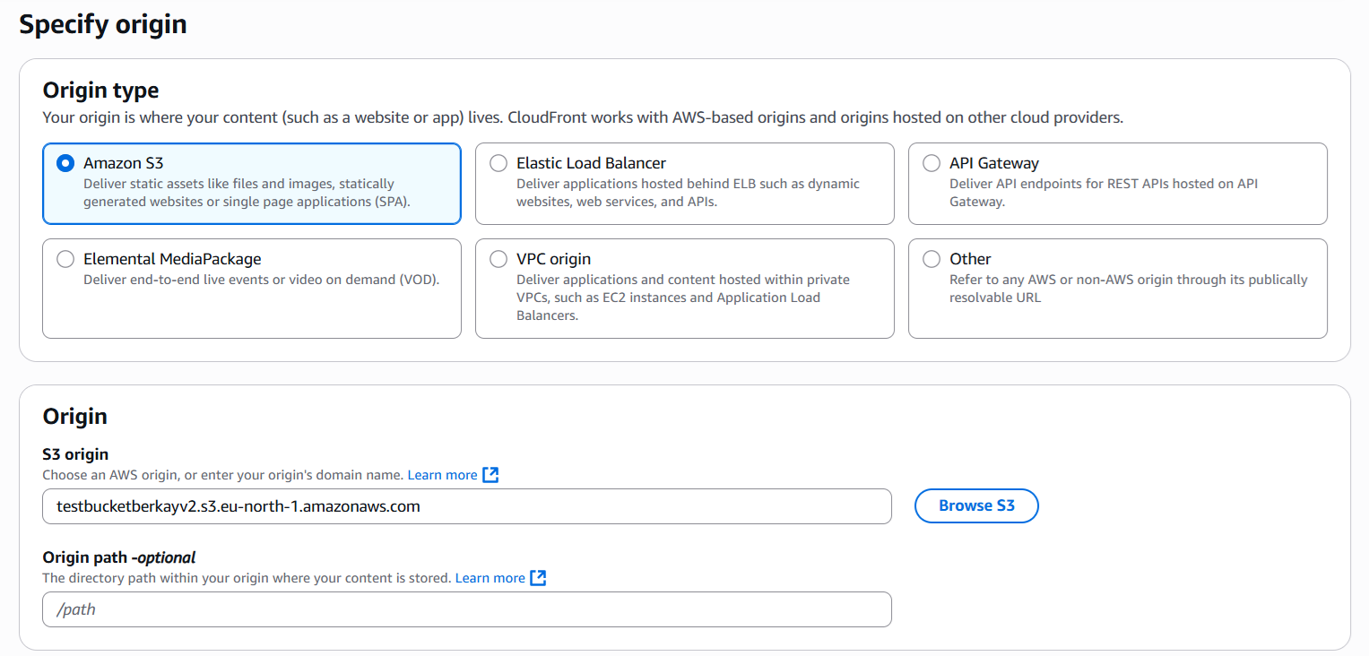Click the "Origin path -optional" field label
The image size is (1369, 656).
click(118, 557)
